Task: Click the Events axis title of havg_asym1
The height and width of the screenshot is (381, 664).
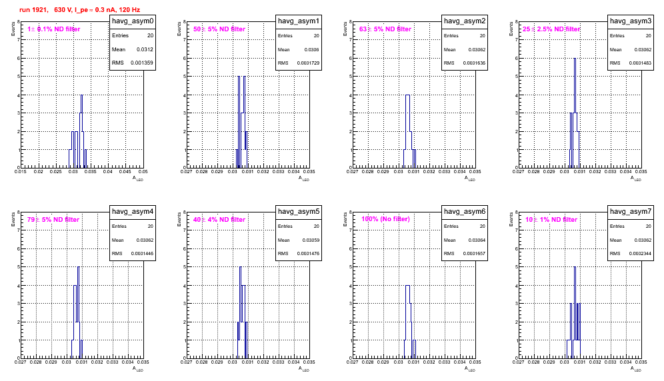Action: coord(179,29)
